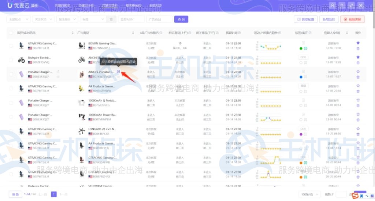This screenshot has width=375, height=201.
Task: Sort by 广告商品 column arrows
Action: coord(133,33)
